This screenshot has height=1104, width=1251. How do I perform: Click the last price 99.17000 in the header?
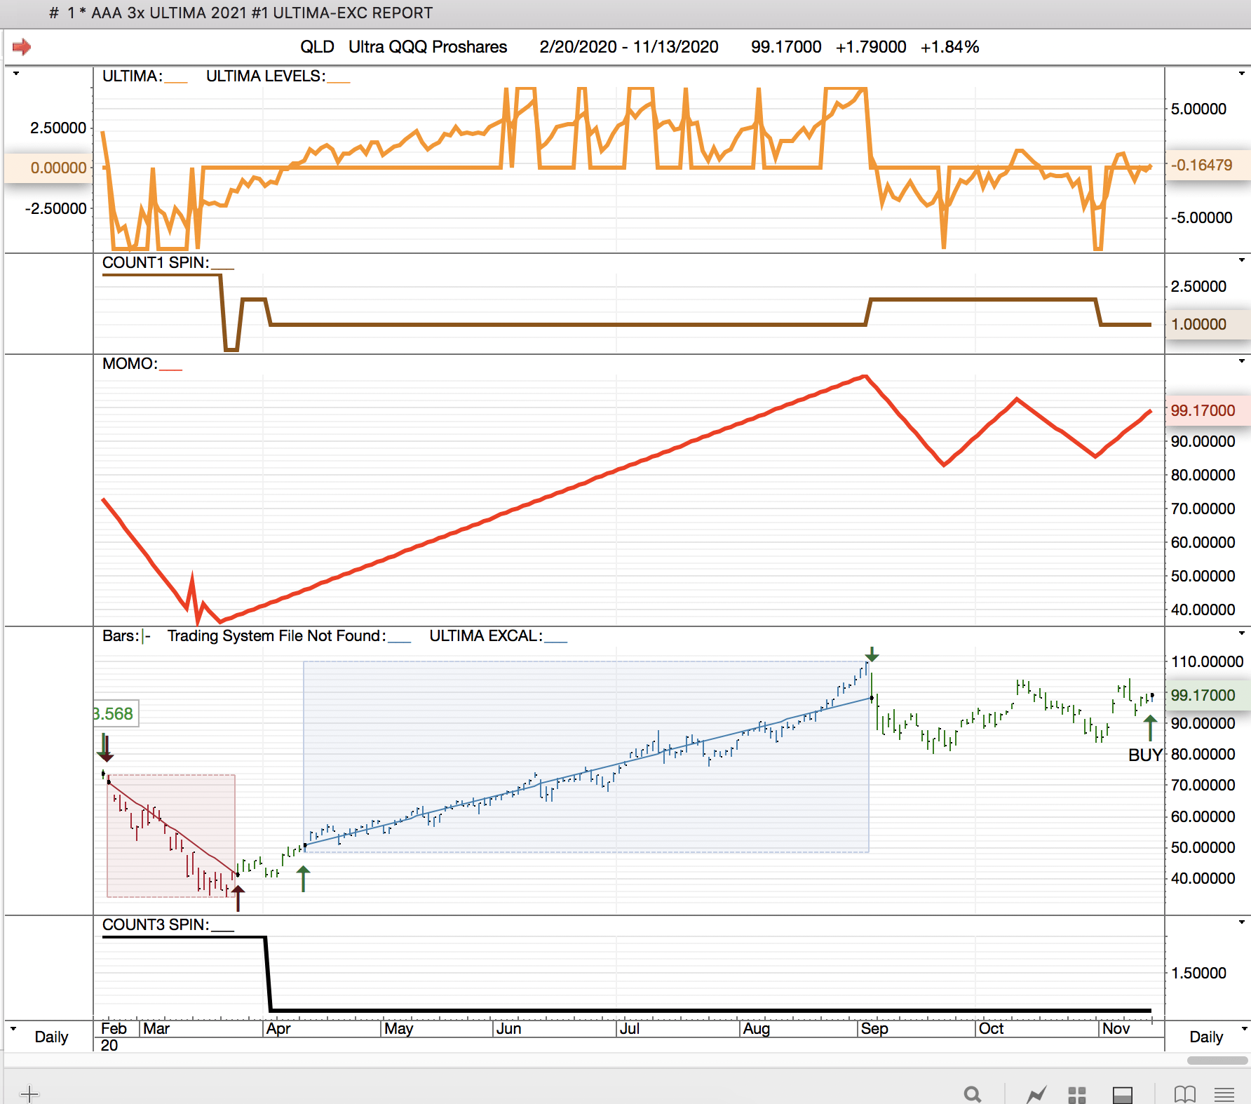786,47
